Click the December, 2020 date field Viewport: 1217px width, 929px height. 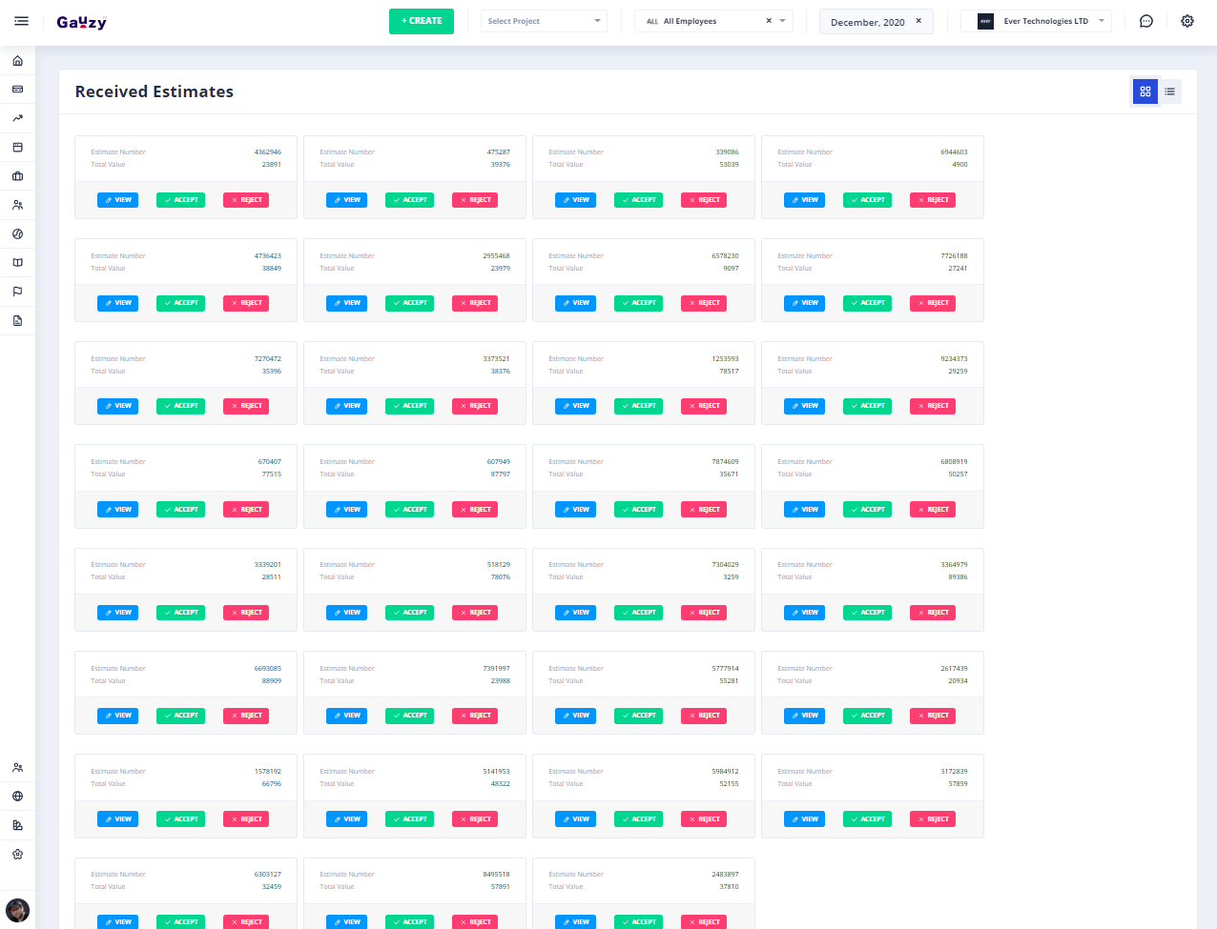click(x=866, y=22)
